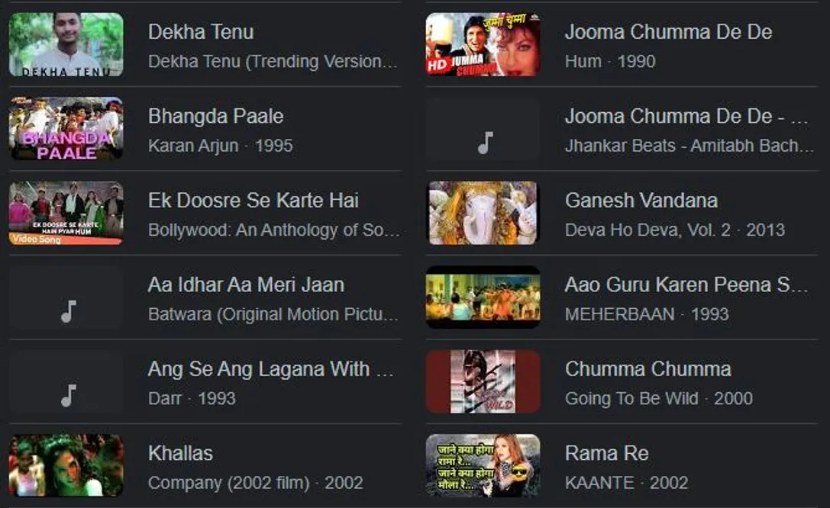Select Aa Idhar Aa Meri Jaan title
Screen dimensions: 830x508
click(246, 285)
